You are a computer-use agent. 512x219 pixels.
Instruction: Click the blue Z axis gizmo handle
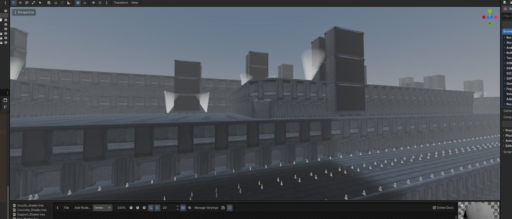tap(491, 17)
